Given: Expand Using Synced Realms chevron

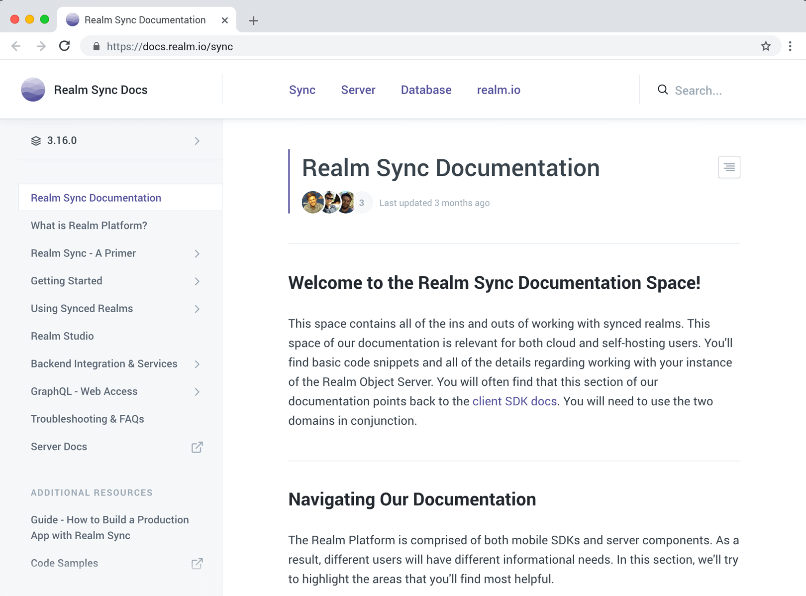Looking at the screenshot, I should [197, 309].
